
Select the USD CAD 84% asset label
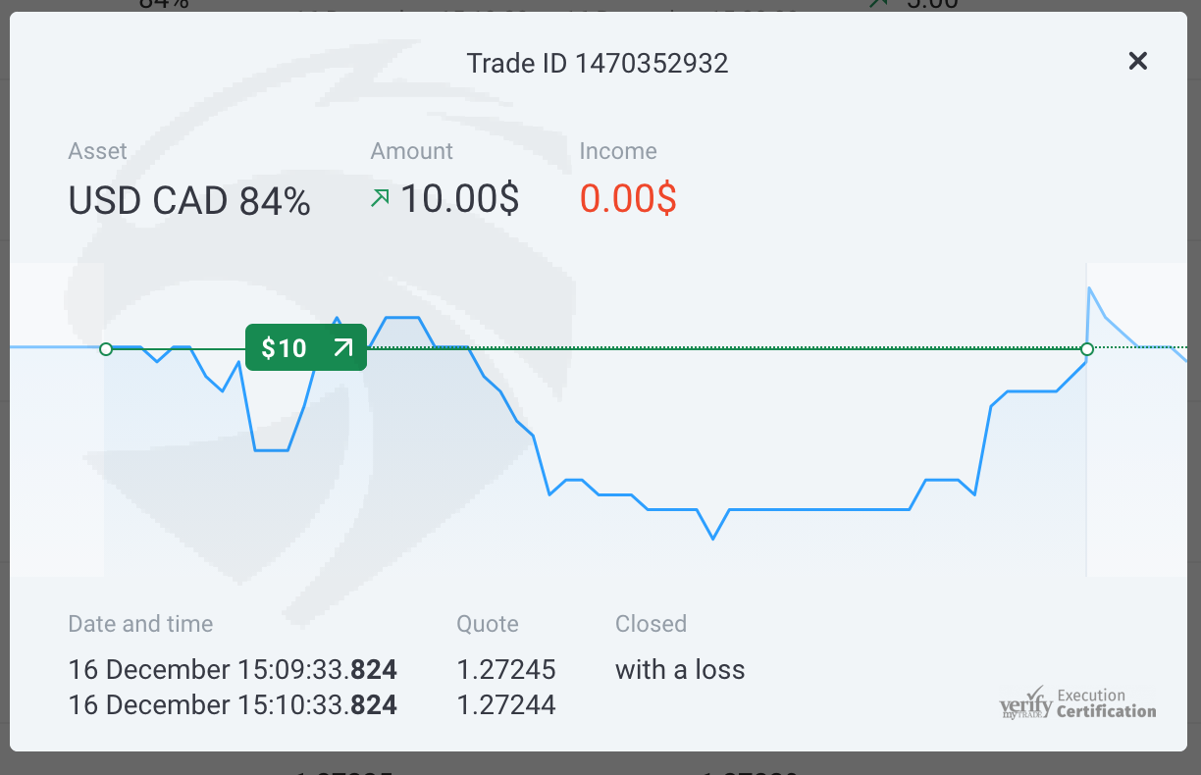189,201
